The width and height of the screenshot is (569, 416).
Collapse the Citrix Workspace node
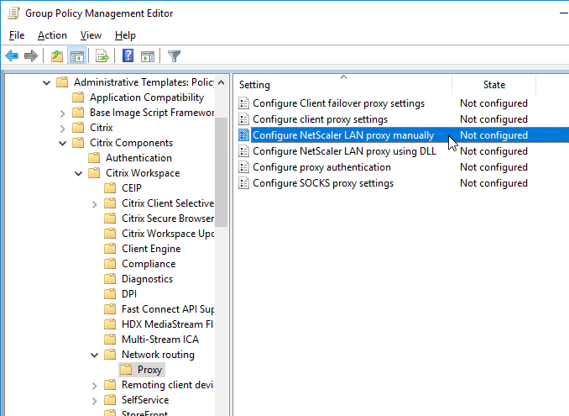[x=78, y=174]
